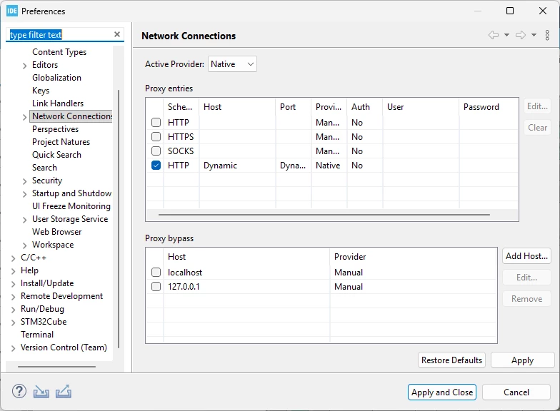
Task: Expand the C/C++ preferences node
Action: pos(13,258)
